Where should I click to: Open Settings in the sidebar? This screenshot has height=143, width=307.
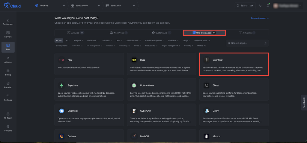8,98
